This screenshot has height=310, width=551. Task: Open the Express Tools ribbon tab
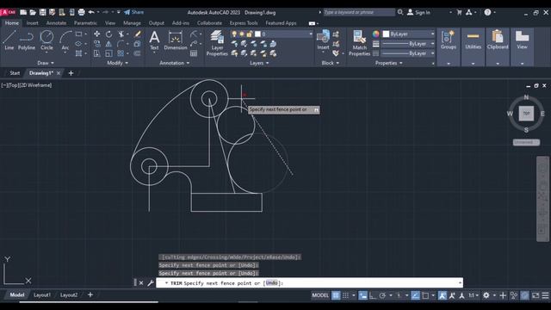pyautogui.click(x=244, y=23)
